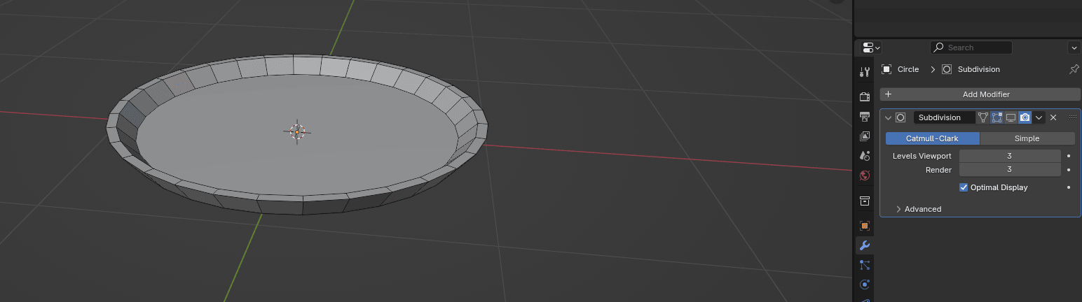Toggle Subdivision modifier viewport display

1011,117
